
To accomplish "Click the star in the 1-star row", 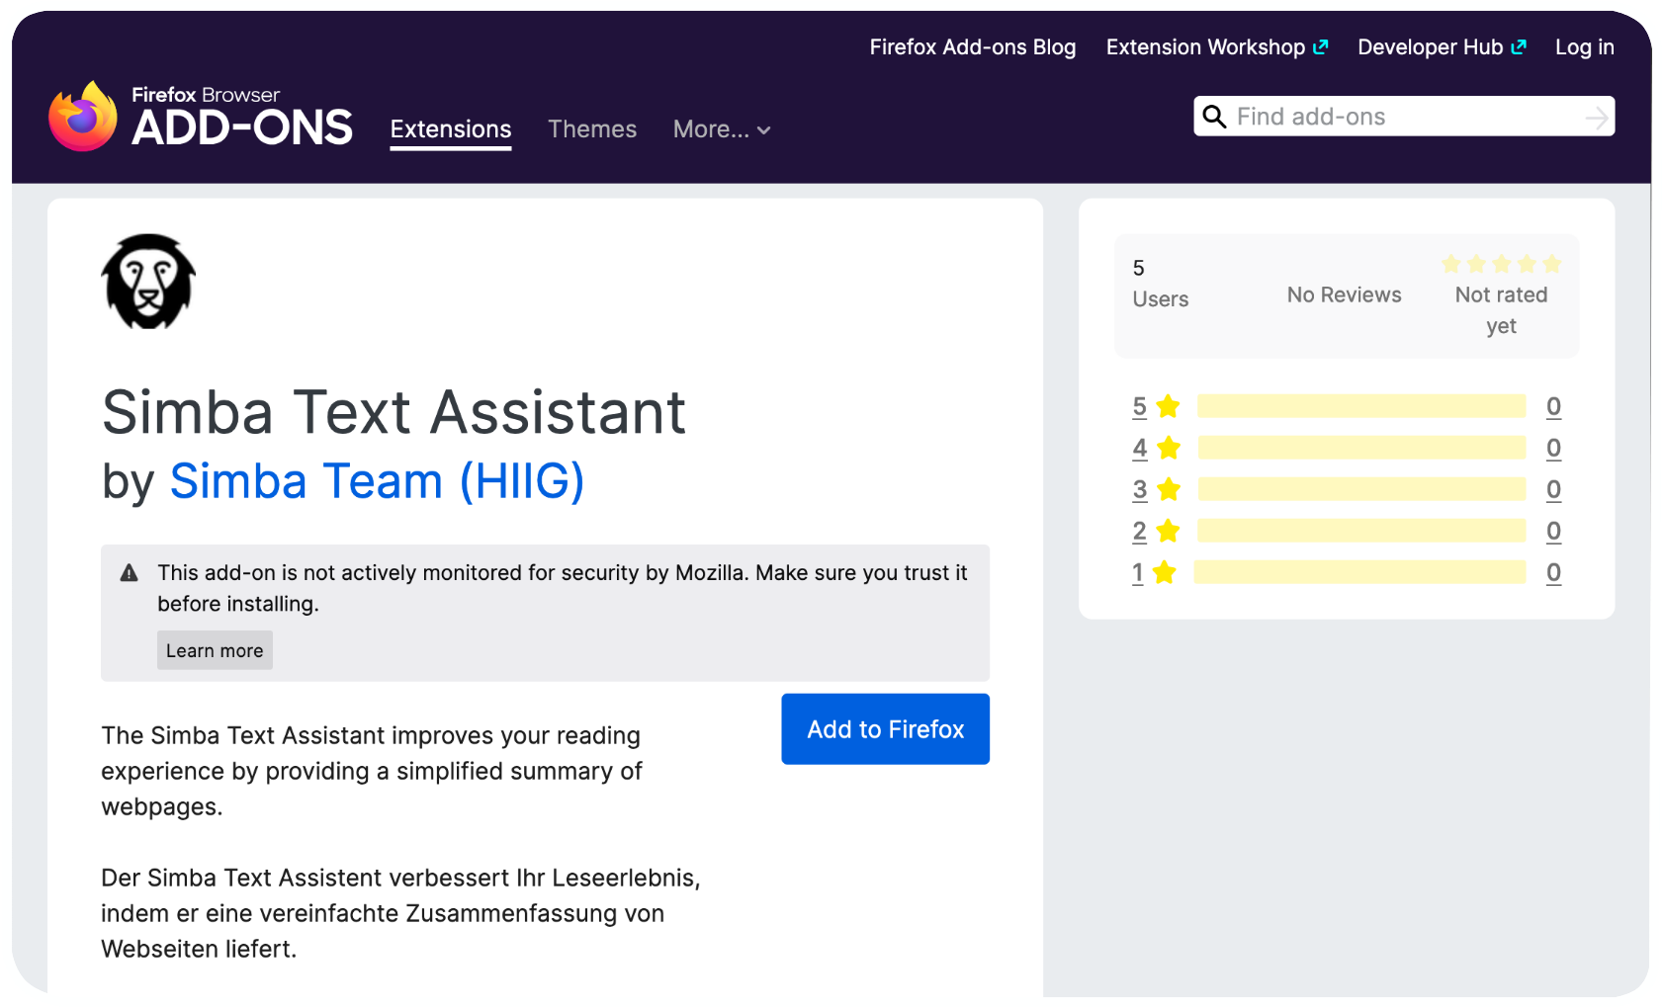I will tap(1165, 572).
